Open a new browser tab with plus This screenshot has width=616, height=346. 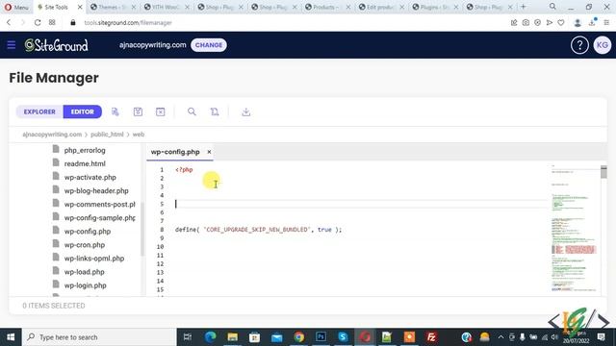pyautogui.click(x=524, y=7)
